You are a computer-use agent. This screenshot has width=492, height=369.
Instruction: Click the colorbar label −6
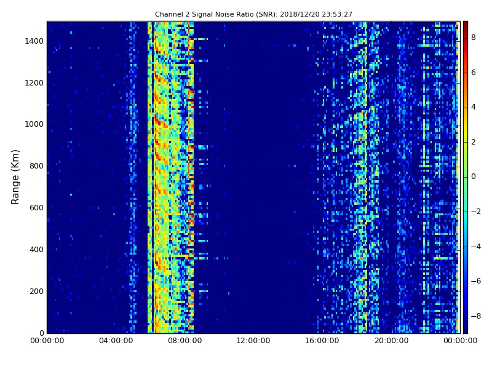476,281
